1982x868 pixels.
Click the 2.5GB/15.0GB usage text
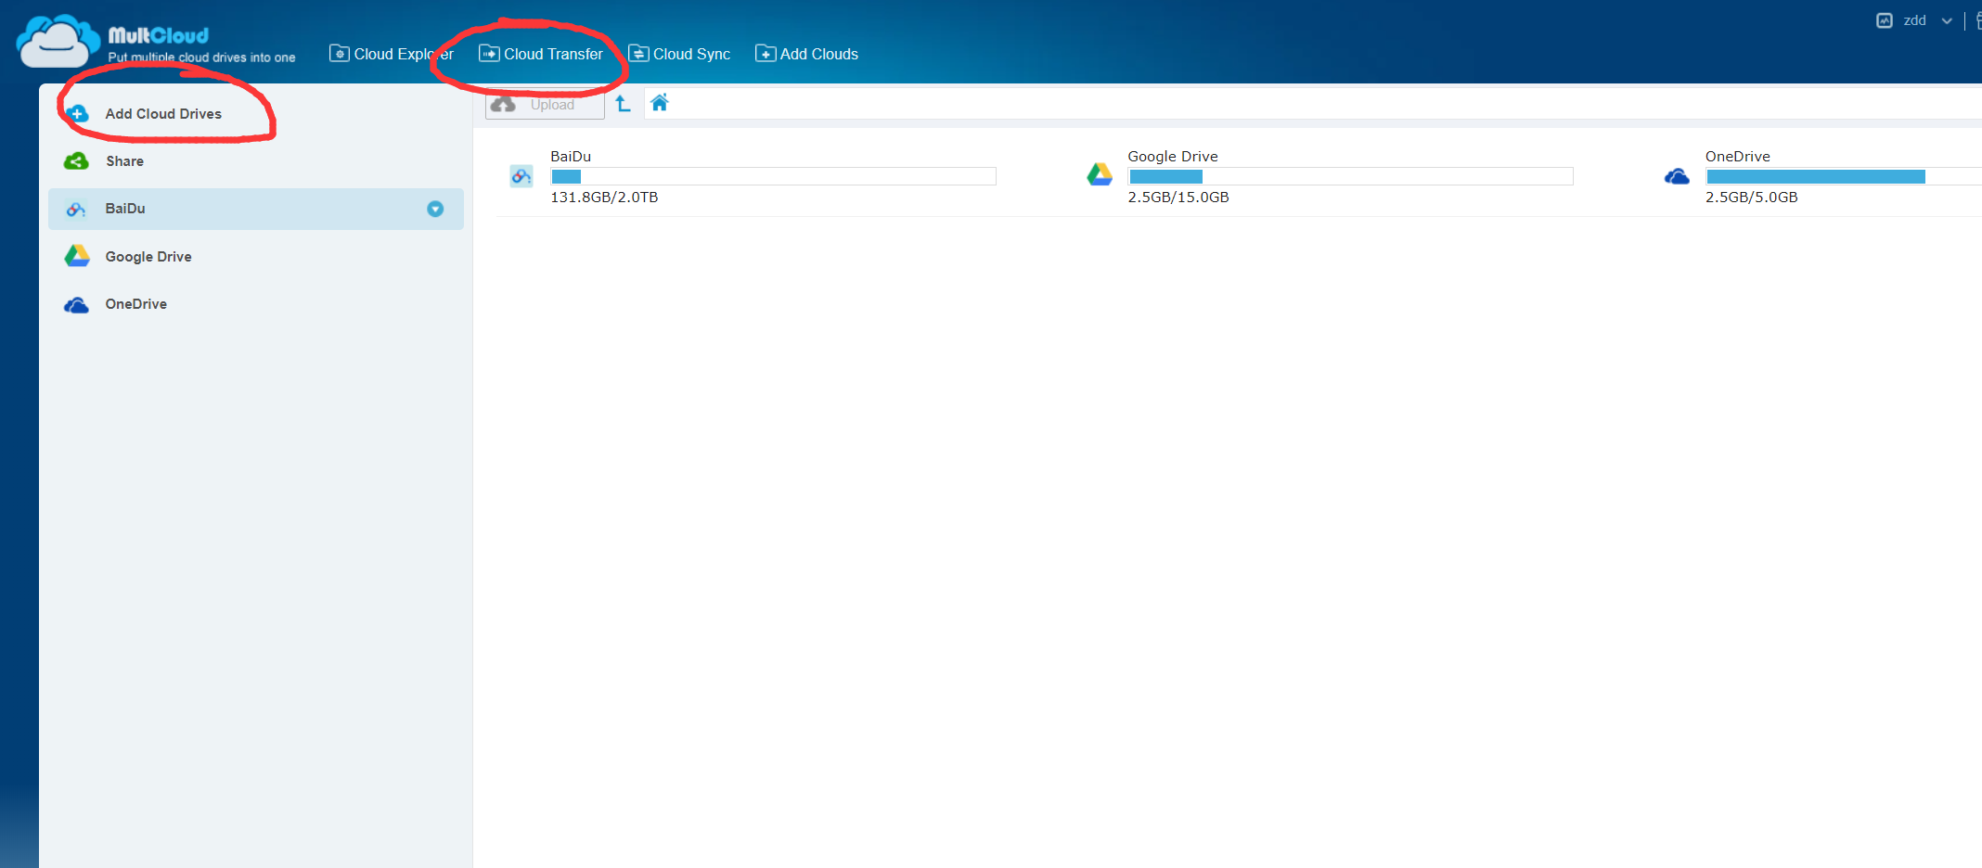(x=1178, y=198)
